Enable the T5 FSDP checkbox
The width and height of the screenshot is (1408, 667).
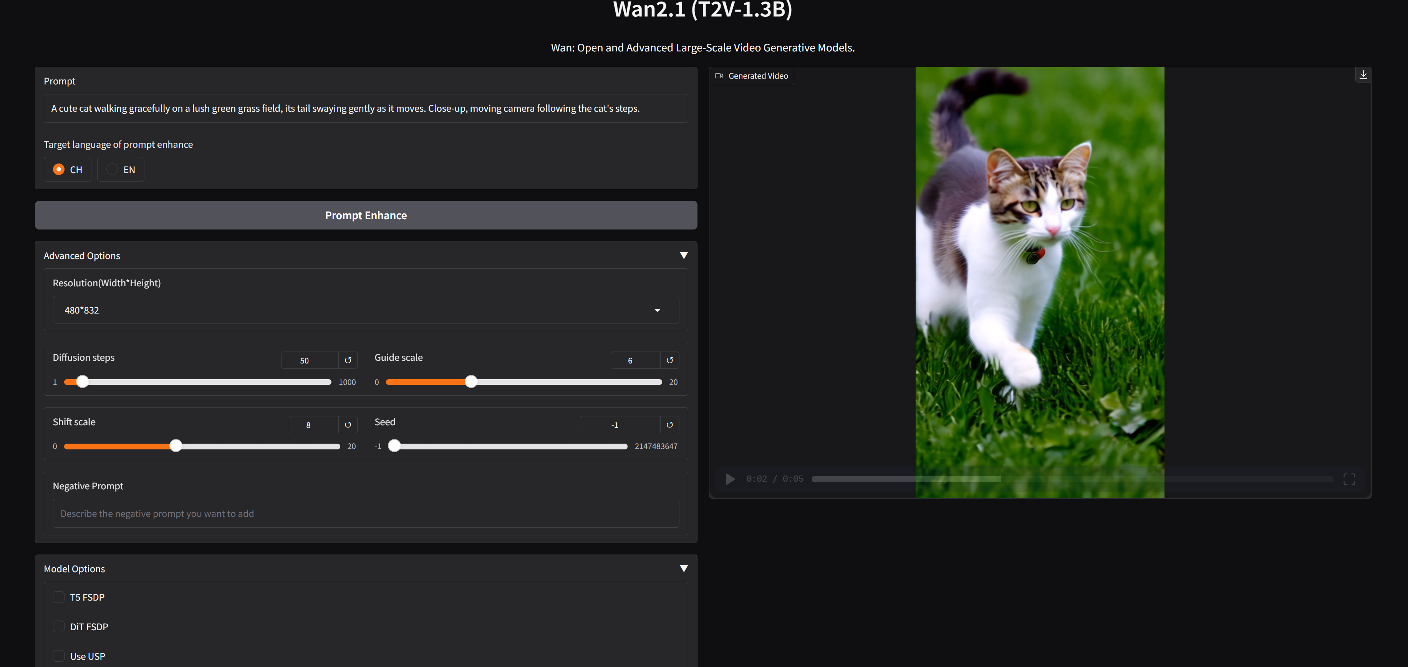58,597
